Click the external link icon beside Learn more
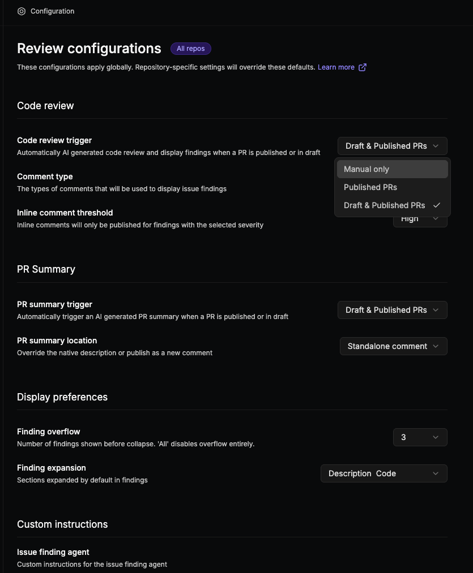This screenshot has height=573, width=473. 363,67
